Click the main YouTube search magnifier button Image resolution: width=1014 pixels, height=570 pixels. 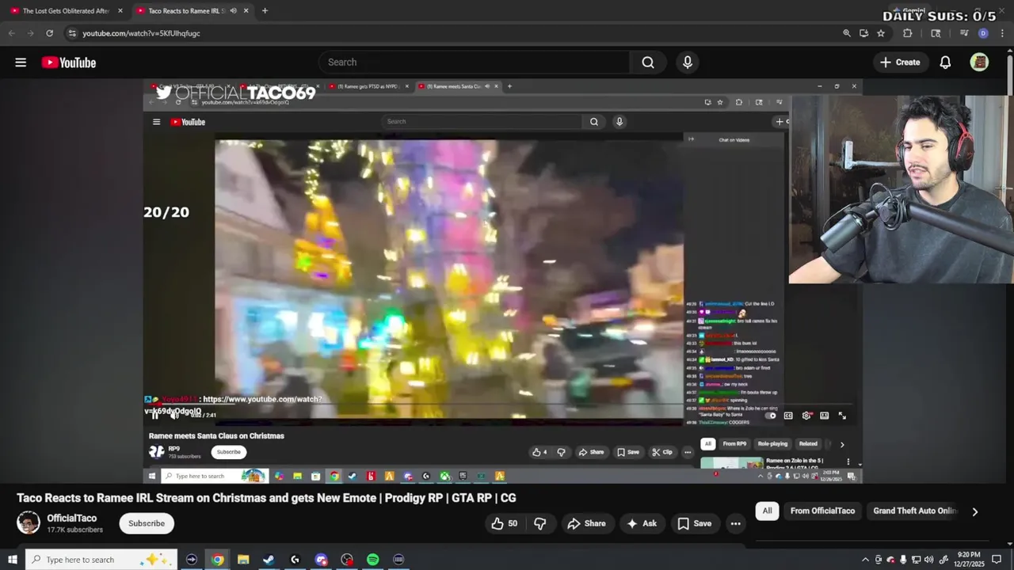tap(648, 63)
